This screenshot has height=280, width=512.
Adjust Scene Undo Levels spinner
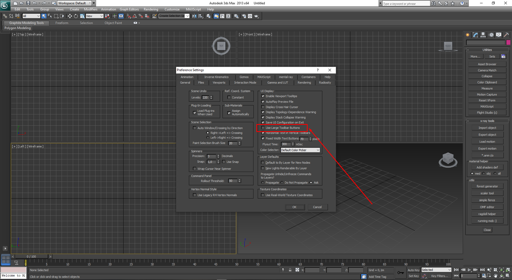pyautogui.click(x=212, y=97)
